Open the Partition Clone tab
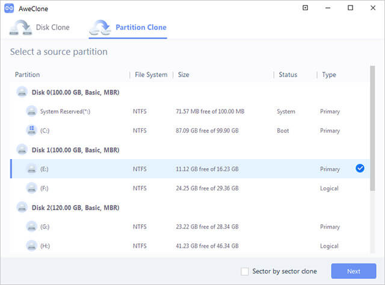This screenshot has height=285, width=385. (x=128, y=28)
